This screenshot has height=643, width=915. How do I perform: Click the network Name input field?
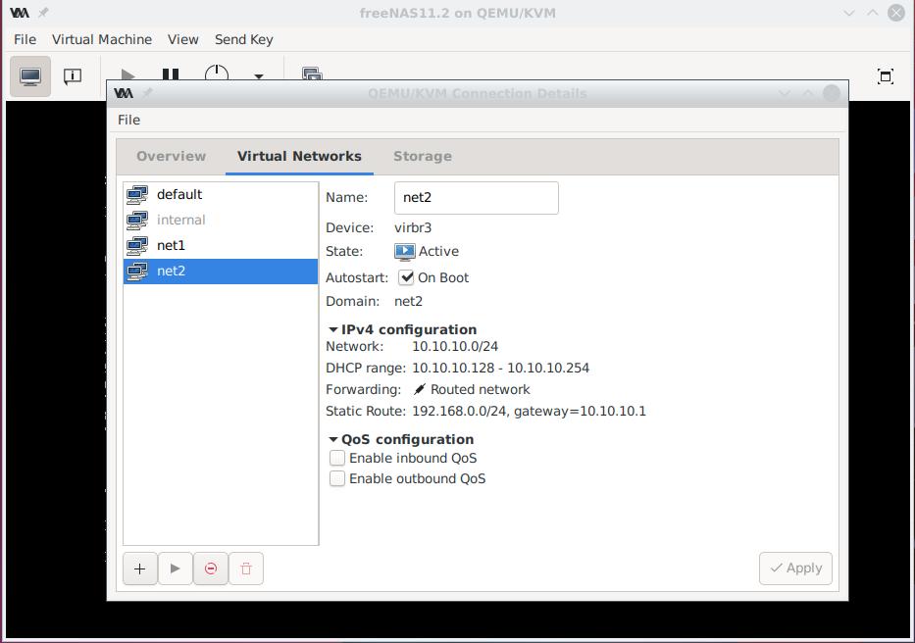[x=476, y=197]
